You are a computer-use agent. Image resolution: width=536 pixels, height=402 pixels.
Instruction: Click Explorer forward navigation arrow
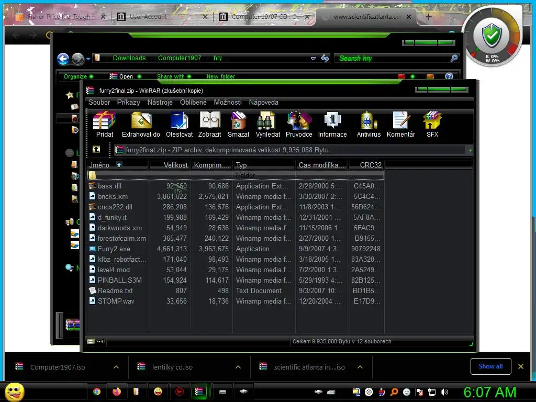(78, 59)
